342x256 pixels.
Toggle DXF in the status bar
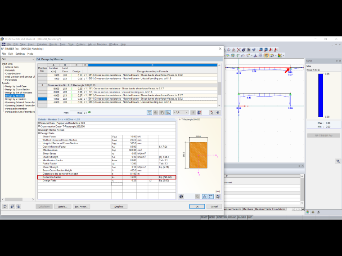(x=250, y=217)
